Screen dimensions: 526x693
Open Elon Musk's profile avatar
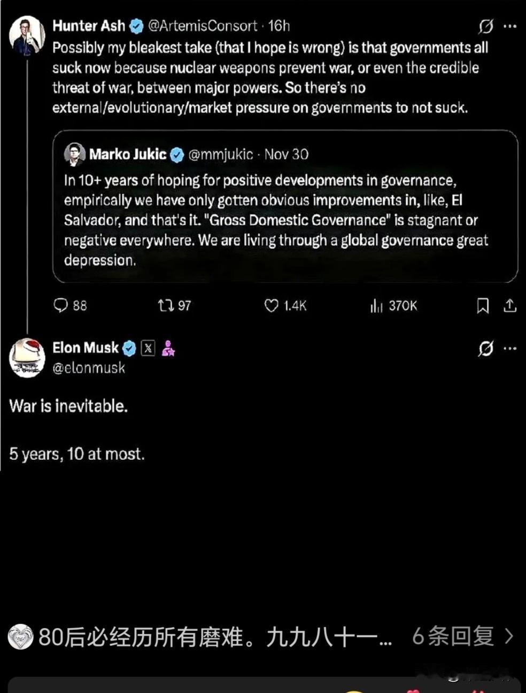click(27, 358)
